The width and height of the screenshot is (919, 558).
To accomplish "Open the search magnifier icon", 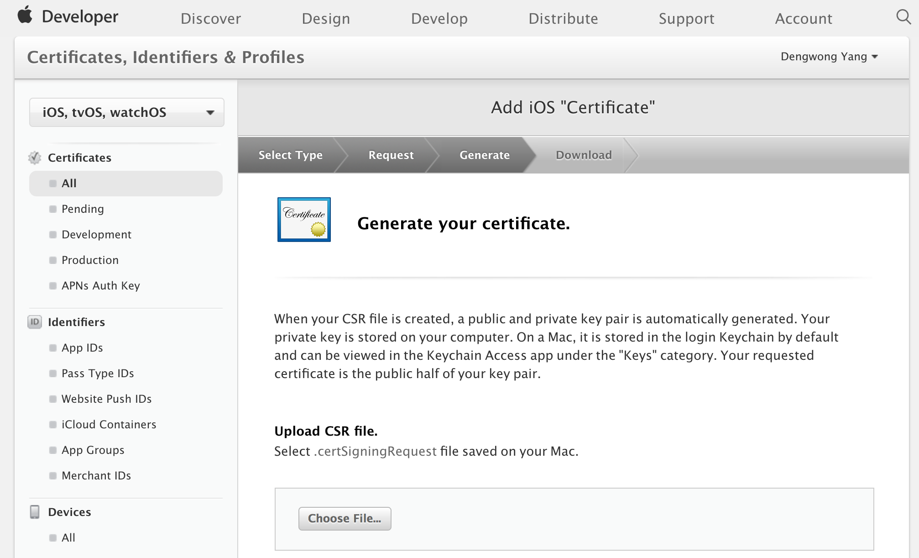I will click(x=903, y=17).
